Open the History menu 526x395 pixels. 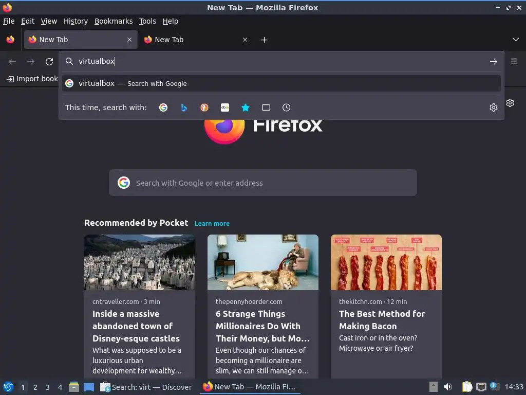click(76, 21)
